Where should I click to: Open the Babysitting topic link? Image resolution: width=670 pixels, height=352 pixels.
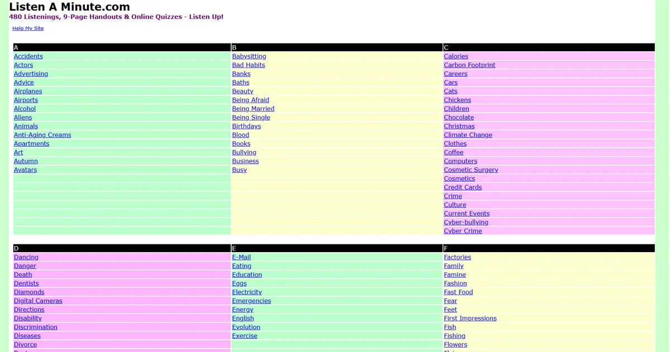(249, 56)
